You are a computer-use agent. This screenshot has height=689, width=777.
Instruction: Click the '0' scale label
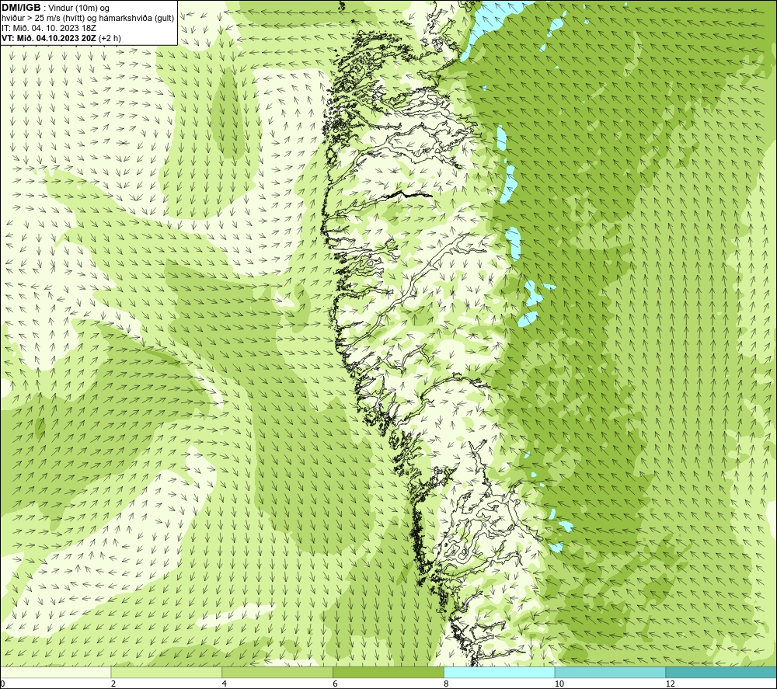(2, 684)
